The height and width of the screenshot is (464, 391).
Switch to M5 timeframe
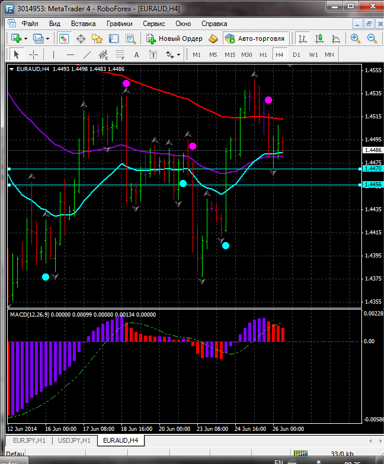tap(213, 54)
